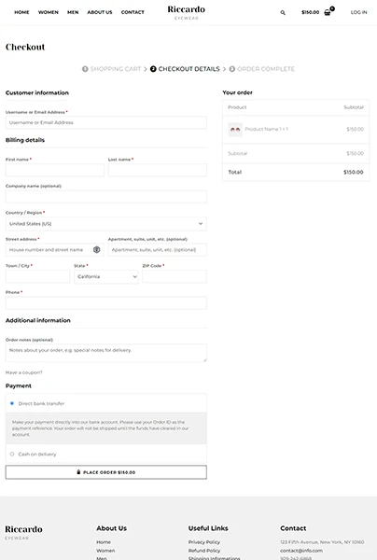Open the search magnifier icon
This screenshot has height=560, width=377.
coord(283,12)
